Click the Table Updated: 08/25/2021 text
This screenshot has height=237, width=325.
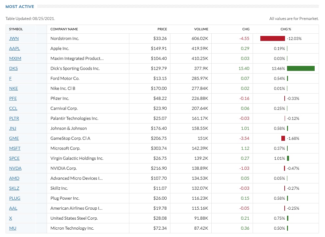30,19
